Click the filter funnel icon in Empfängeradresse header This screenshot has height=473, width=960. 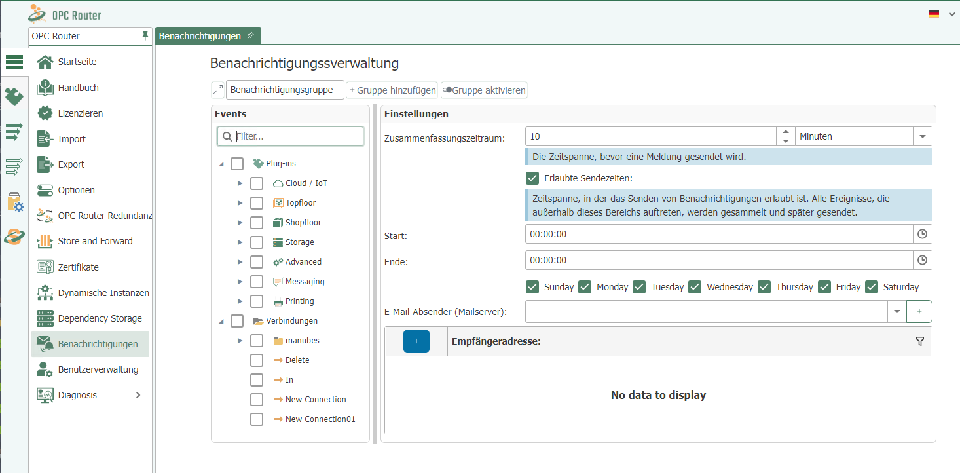pyautogui.click(x=919, y=341)
